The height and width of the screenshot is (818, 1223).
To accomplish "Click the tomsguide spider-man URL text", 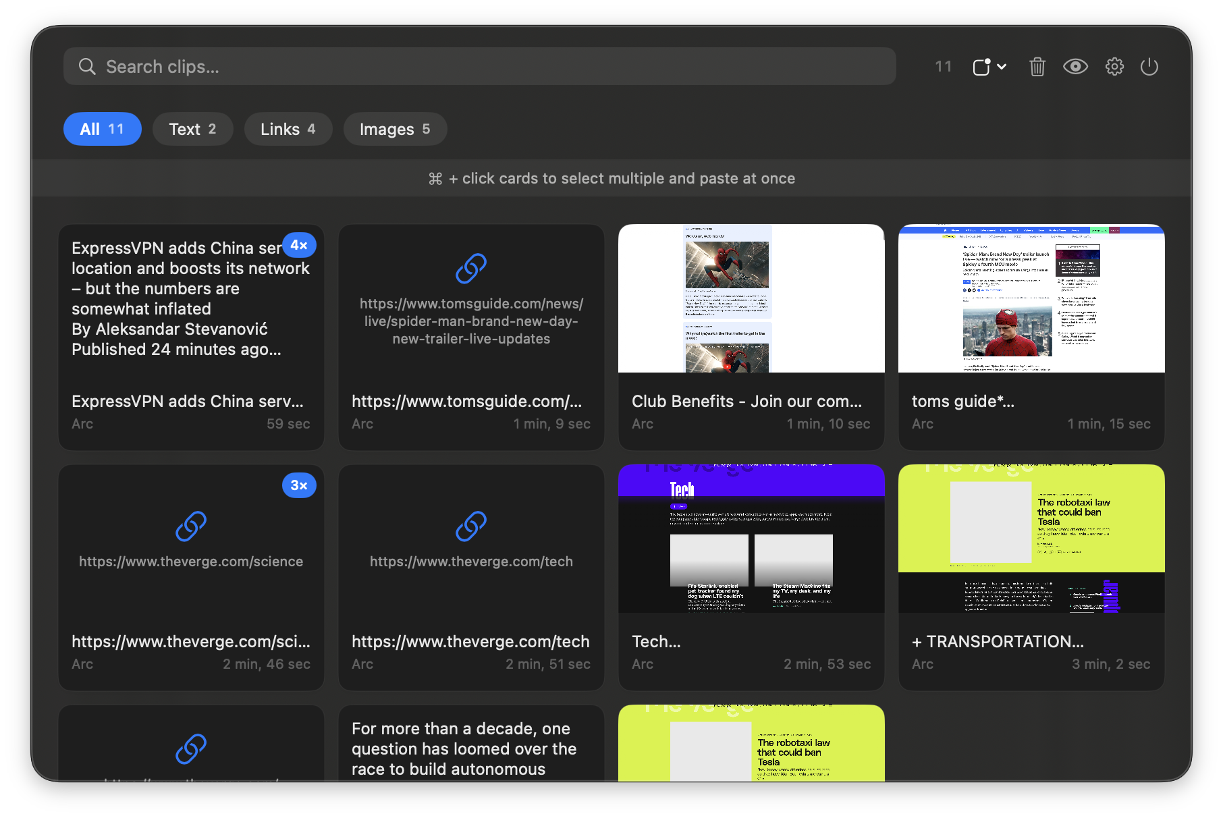I will (471, 321).
